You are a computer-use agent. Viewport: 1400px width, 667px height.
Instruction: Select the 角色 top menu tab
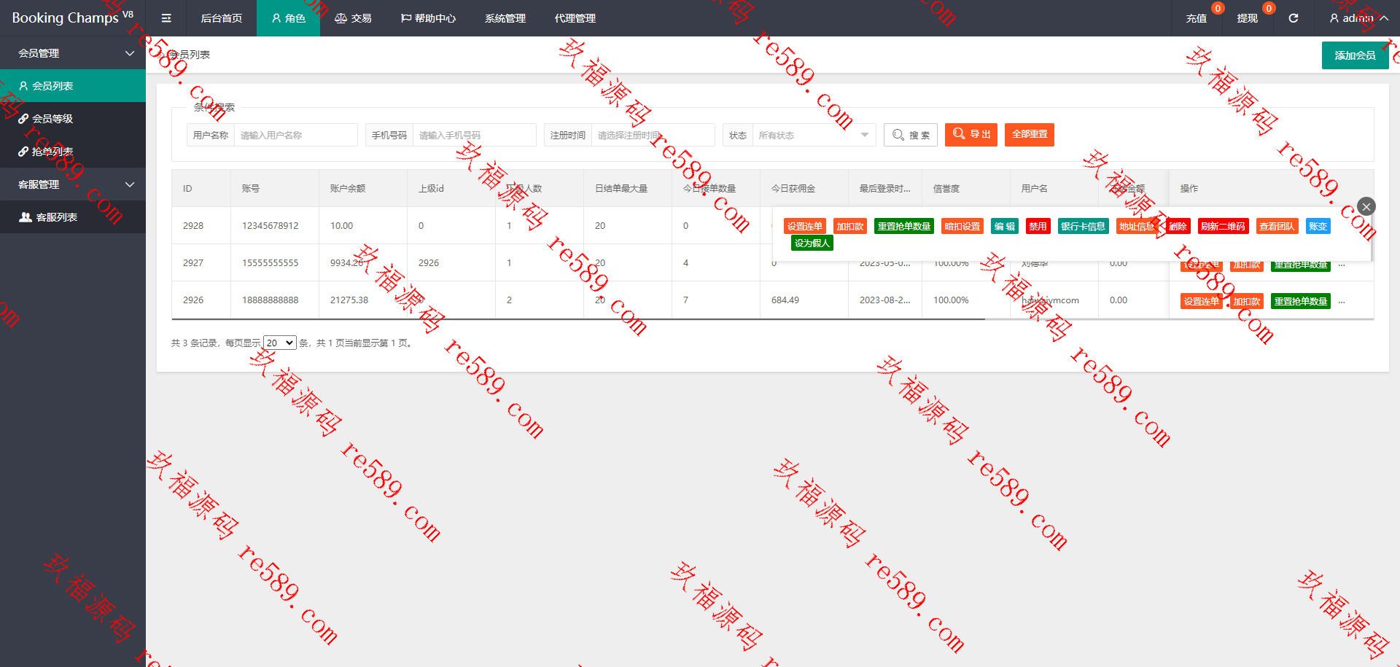[x=288, y=18]
